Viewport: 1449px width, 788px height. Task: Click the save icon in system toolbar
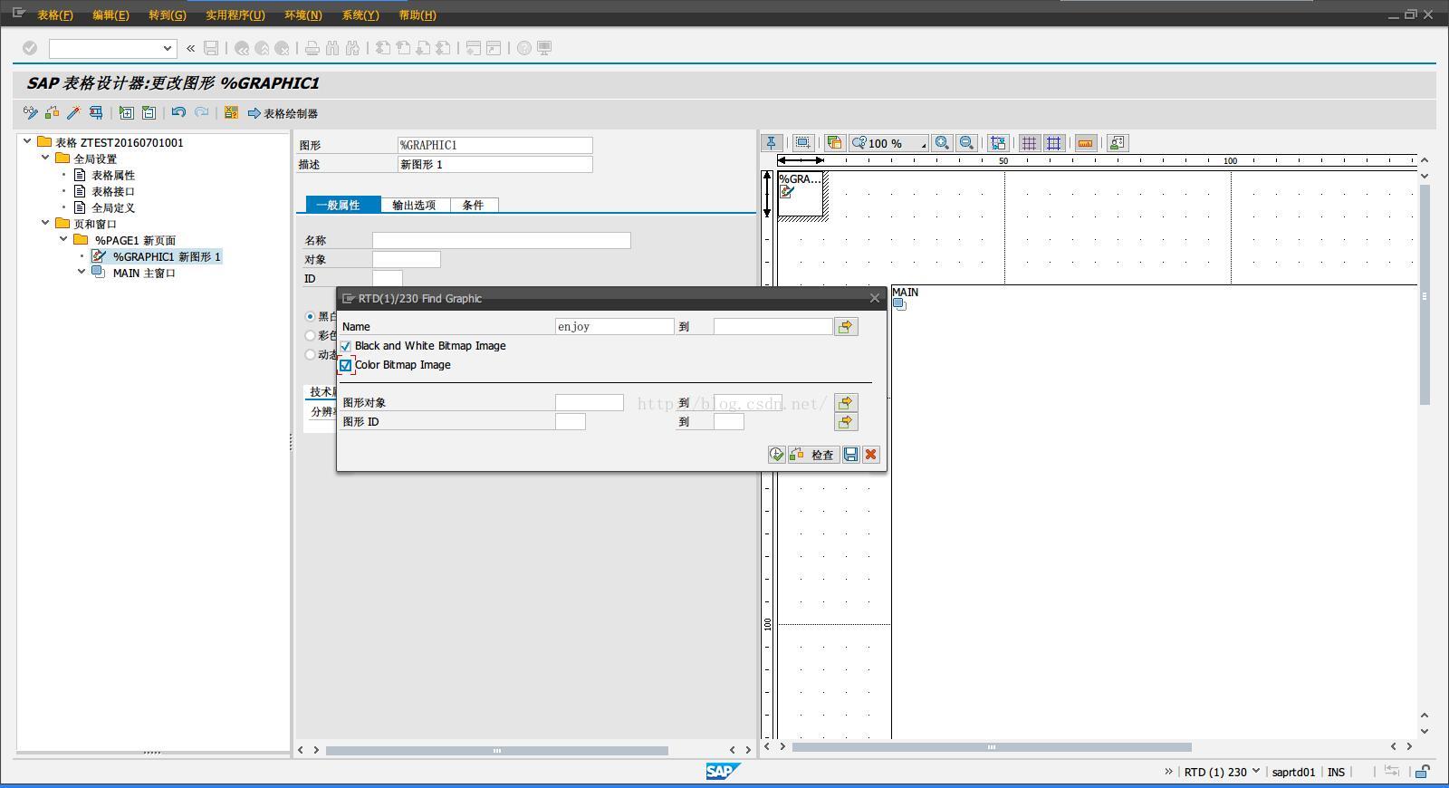tap(211, 48)
